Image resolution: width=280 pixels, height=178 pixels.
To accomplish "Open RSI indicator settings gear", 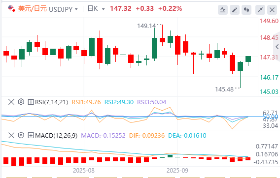I will (x=21, y=102).
